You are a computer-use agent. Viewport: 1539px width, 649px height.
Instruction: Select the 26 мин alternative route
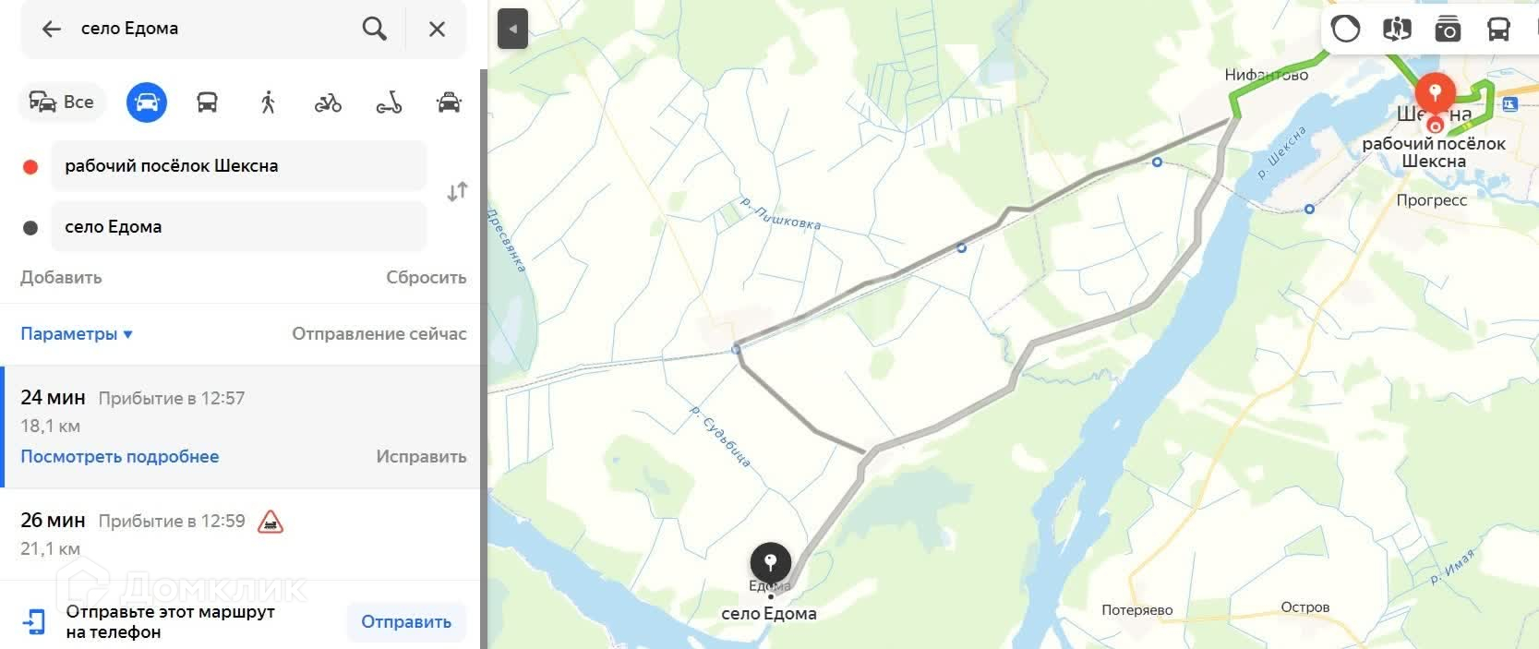pyautogui.click(x=242, y=534)
